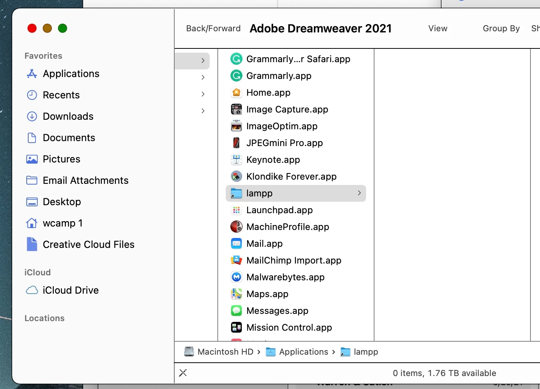Click the second chevron in first column
The width and height of the screenshot is (540, 389).
(203, 77)
